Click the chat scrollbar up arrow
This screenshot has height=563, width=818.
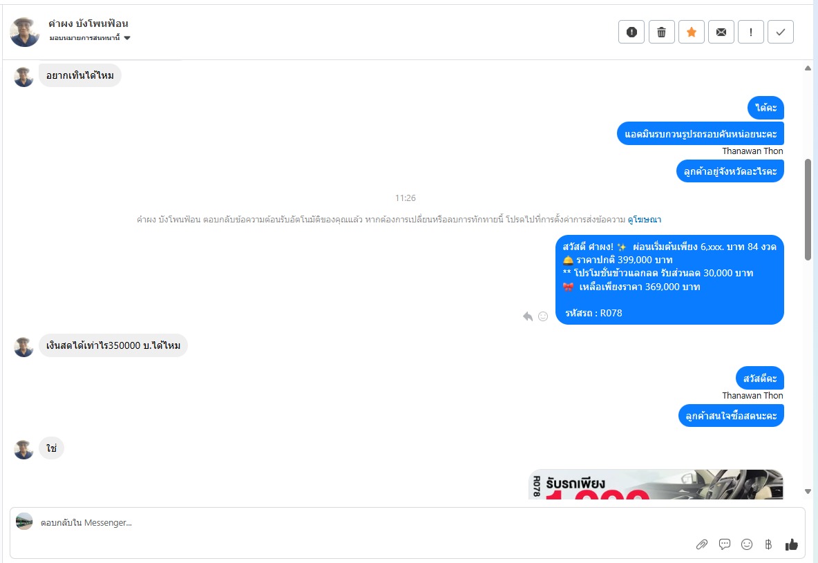pos(808,68)
